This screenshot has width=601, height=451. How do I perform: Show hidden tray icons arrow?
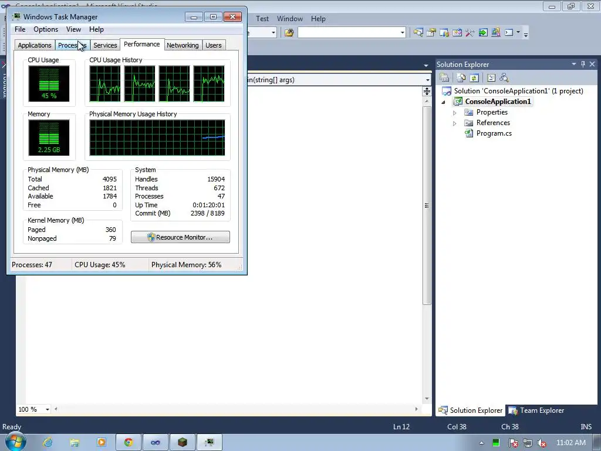point(481,443)
